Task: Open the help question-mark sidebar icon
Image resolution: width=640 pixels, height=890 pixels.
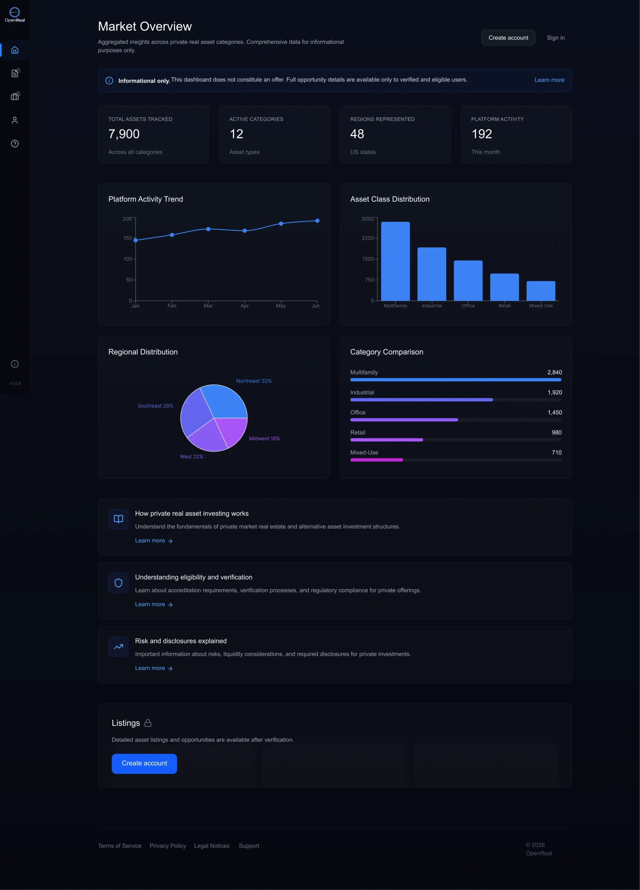Action: [x=15, y=144]
